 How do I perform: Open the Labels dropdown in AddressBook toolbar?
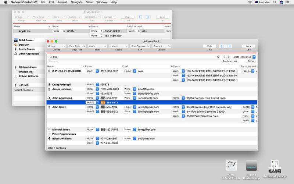[x=118, y=46]
